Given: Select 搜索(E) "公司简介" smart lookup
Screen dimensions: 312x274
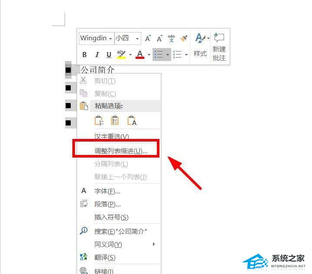Looking at the screenshot, I should click(119, 231).
